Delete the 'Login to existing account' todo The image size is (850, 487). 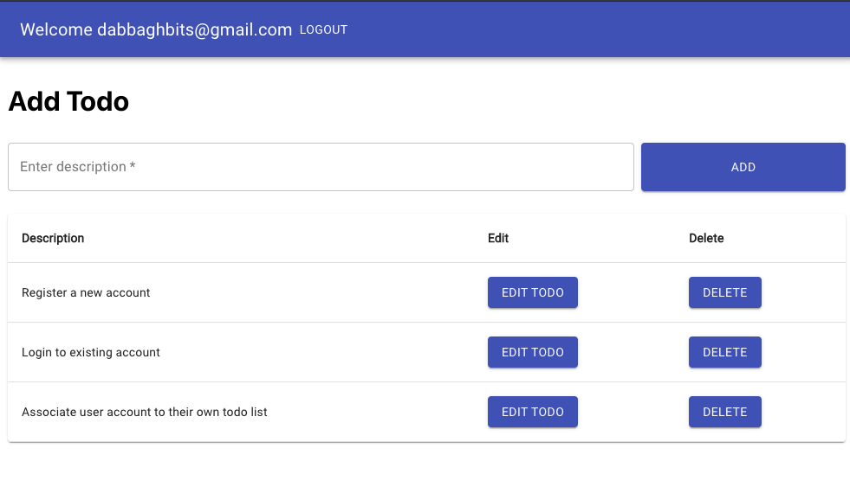click(724, 352)
